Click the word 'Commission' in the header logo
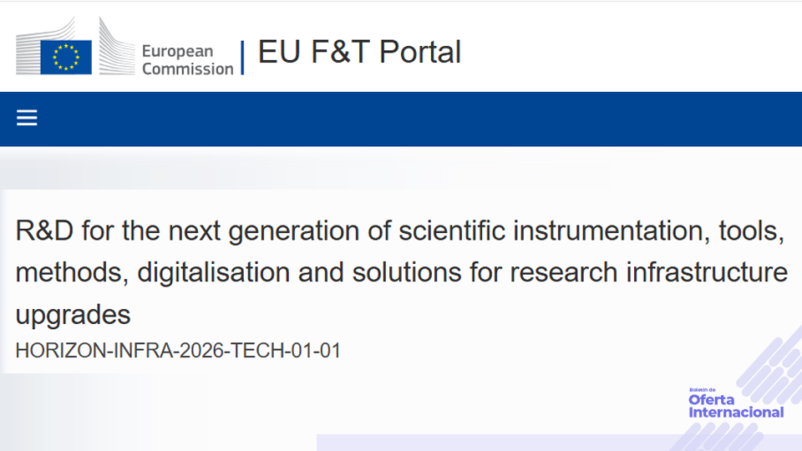Screen dimensions: 802x451 (x=187, y=69)
